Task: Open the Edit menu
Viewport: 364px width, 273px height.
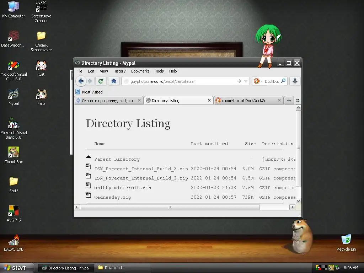Action: [91, 71]
